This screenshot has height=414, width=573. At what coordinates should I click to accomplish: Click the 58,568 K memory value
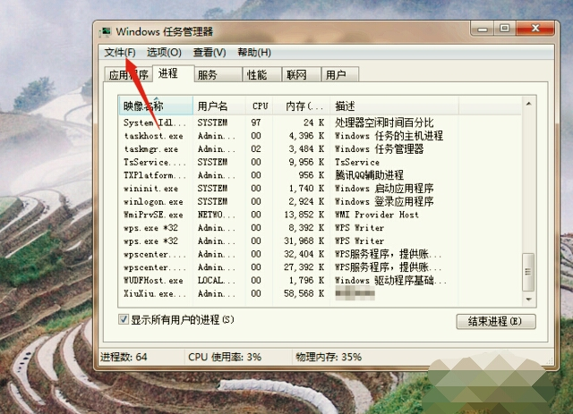[x=304, y=293]
